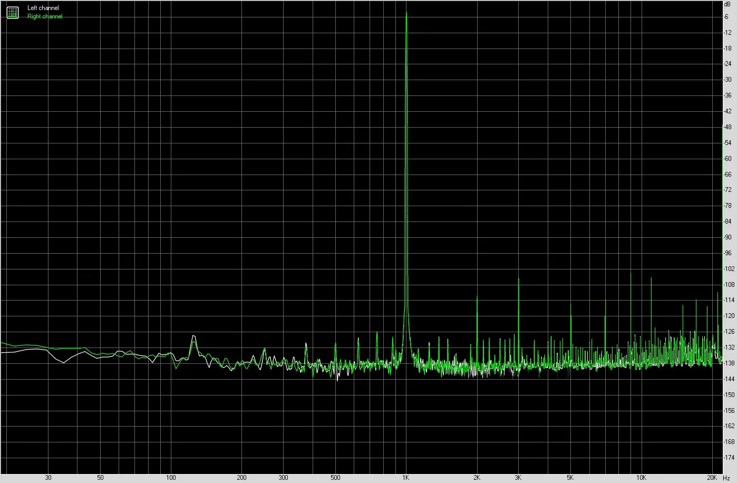Image resolution: width=737 pixels, height=483 pixels.
Task: Select the Right channel legend label
Action: [x=45, y=16]
